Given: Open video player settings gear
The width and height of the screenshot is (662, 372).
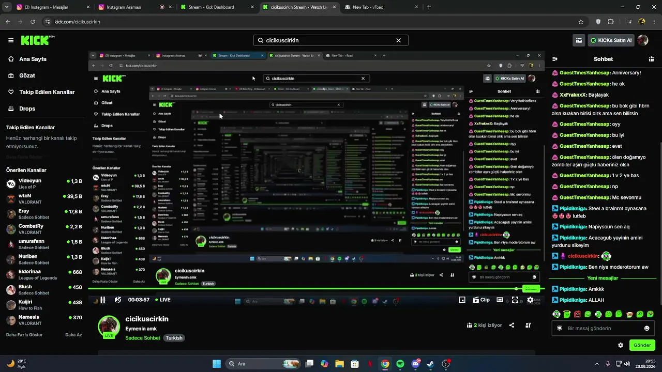Looking at the screenshot, I should click(x=530, y=300).
